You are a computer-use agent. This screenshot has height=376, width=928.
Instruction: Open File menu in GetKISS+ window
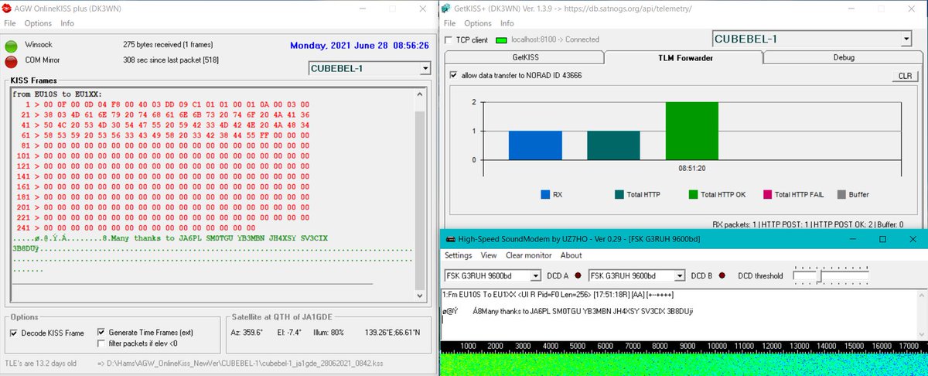pyautogui.click(x=451, y=23)
